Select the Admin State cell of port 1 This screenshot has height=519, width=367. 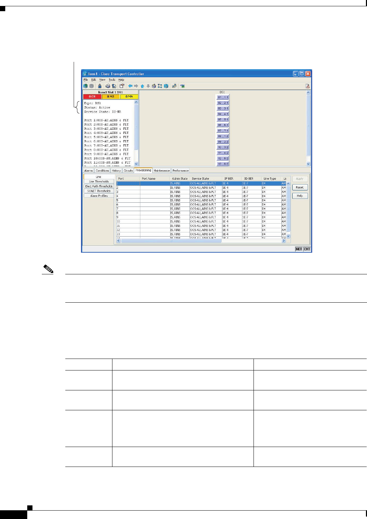179,183
